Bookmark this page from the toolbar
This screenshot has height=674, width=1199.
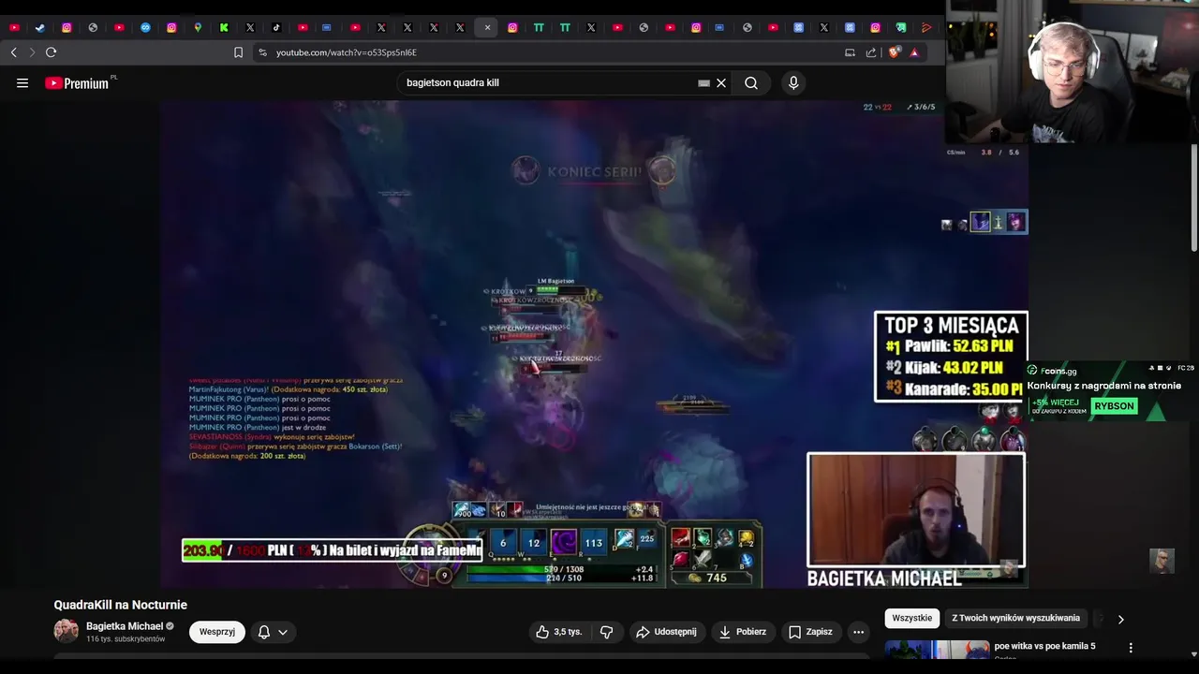coord(238,52)
